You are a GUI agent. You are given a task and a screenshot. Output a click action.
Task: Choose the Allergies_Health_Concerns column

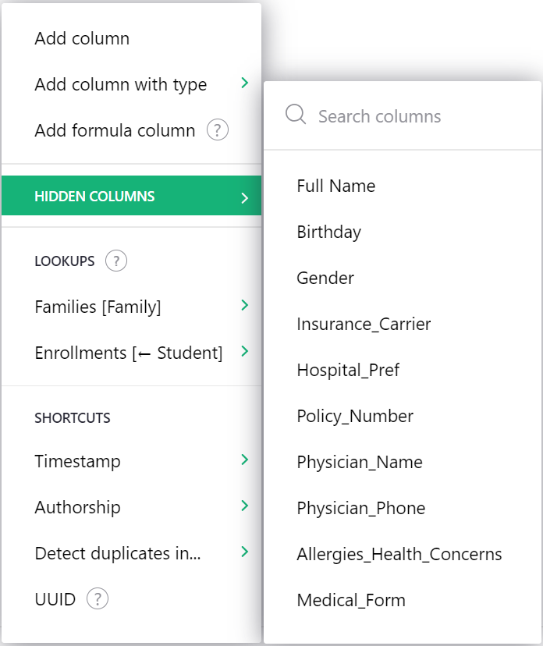pyautogui.click(x=399, y=554)
